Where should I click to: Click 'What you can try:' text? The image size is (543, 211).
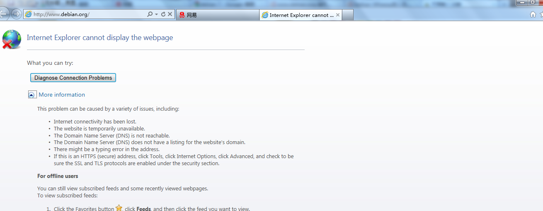50,63
